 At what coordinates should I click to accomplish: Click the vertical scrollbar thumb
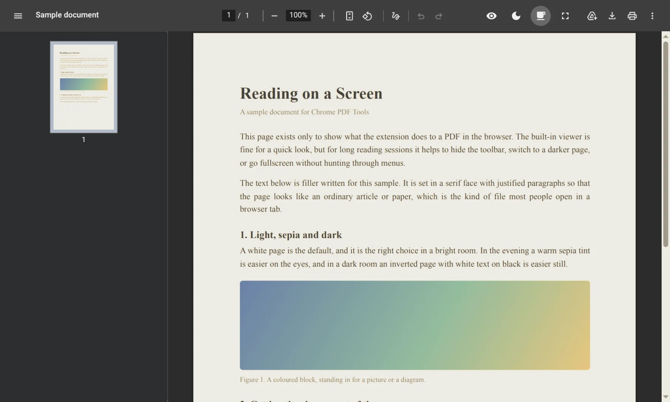(666, 144)
